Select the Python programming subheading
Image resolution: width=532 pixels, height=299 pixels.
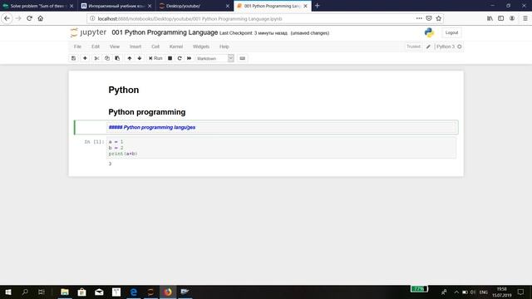(x=147, y=112)
